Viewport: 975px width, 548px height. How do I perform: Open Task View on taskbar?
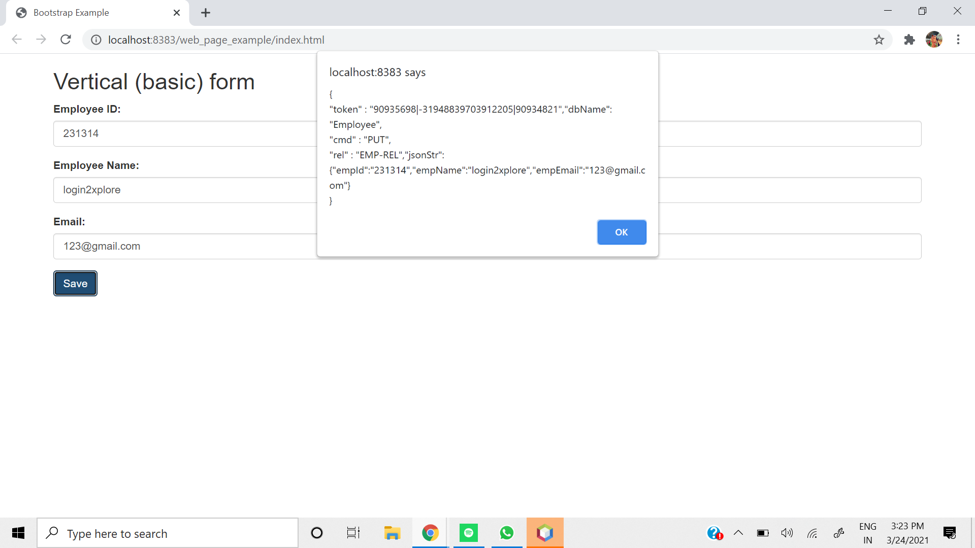pyautogui.click(x=353, y=533)
